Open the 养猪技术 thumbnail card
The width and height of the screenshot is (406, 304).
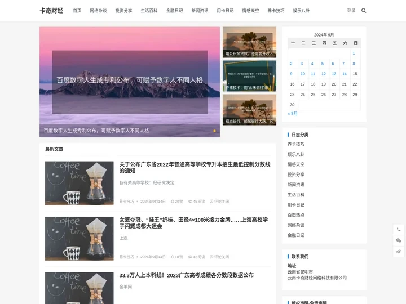pos(249,76)
